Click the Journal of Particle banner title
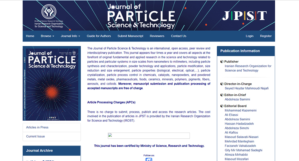Image resolution: width=299 pixels, height=161 pixels. 141,16
